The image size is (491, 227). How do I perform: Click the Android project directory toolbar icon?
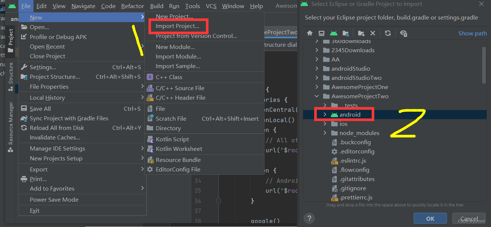(334, 33)
